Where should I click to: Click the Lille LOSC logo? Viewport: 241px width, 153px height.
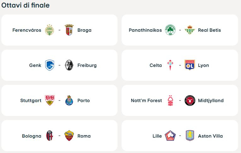170,136
